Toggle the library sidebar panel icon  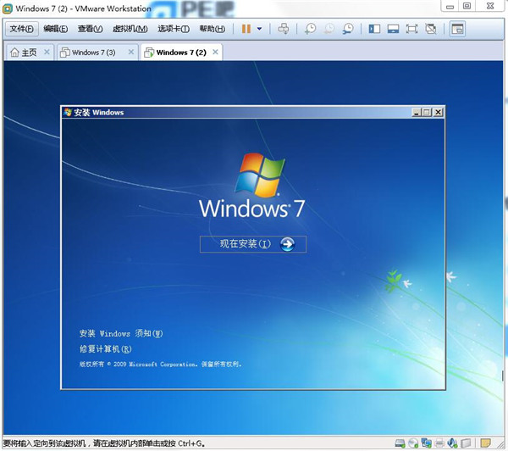point(374,29)
